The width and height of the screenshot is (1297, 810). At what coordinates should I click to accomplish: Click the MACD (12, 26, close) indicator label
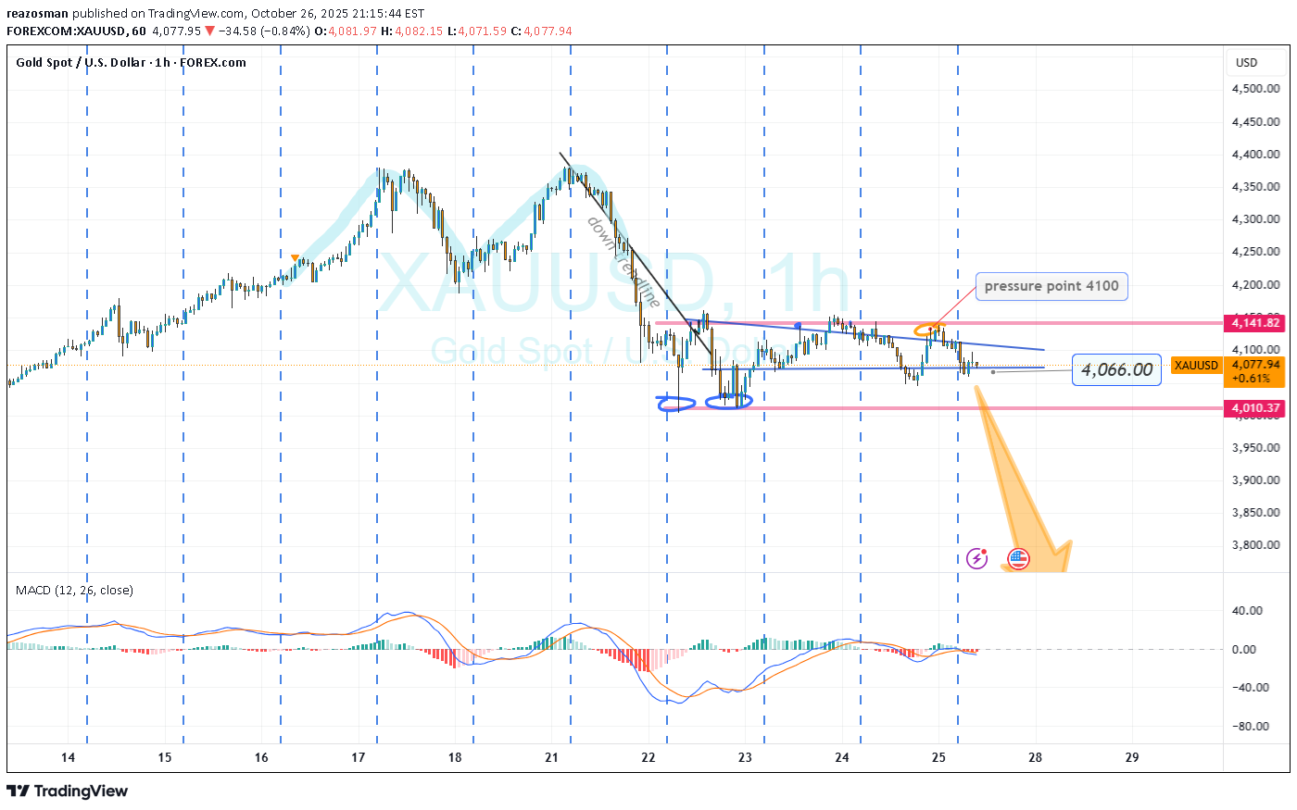click(x=74, y=591)
